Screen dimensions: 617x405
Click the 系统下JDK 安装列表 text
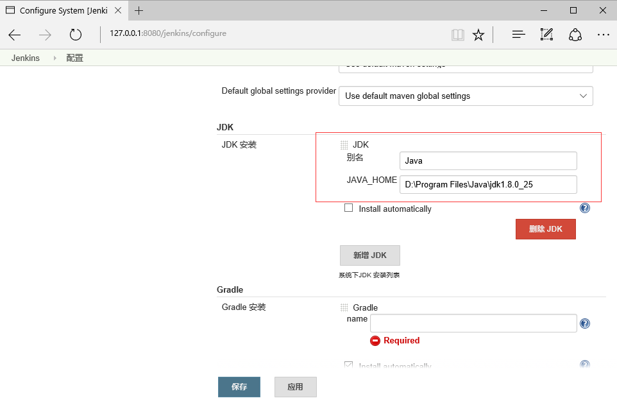click(369, 275)
